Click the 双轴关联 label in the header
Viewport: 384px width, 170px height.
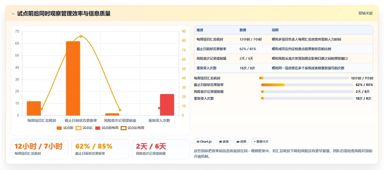[x=366, y=13]
